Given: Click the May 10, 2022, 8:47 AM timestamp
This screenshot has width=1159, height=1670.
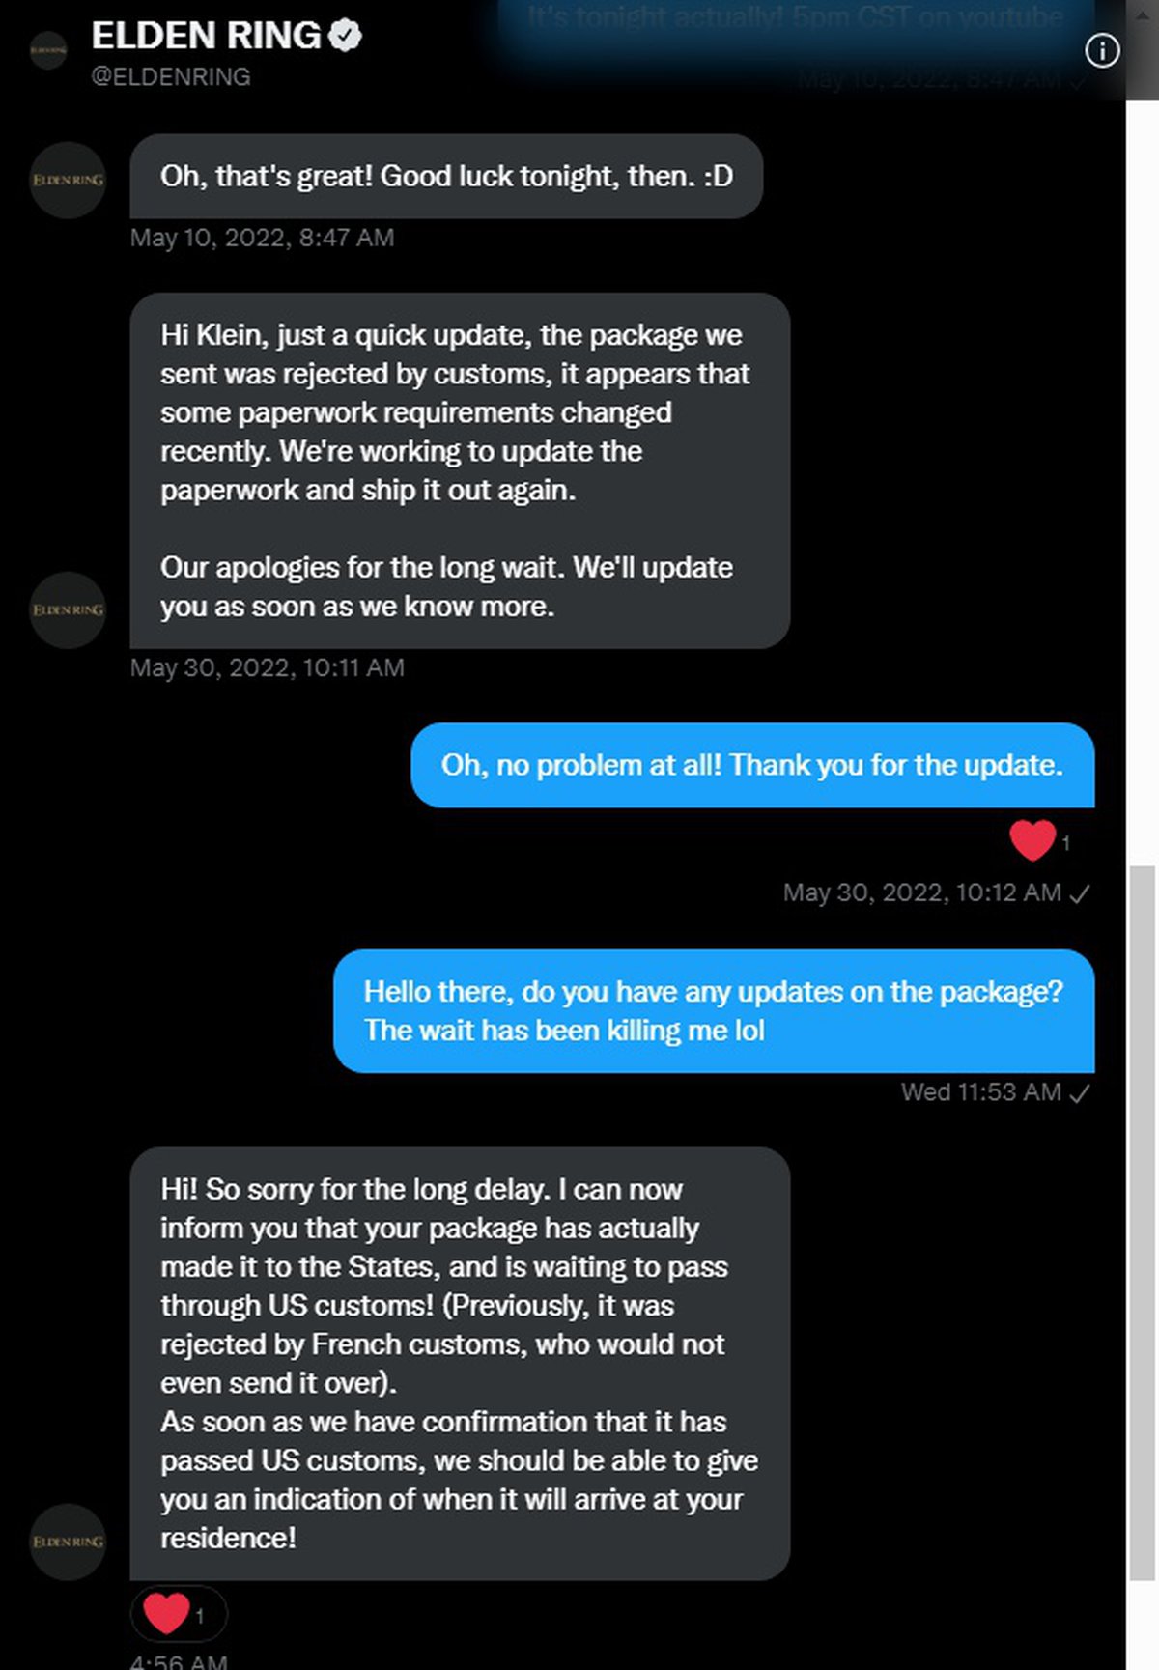Looking at the screenshot, I should pyautogui.click(x=262, y=238).
